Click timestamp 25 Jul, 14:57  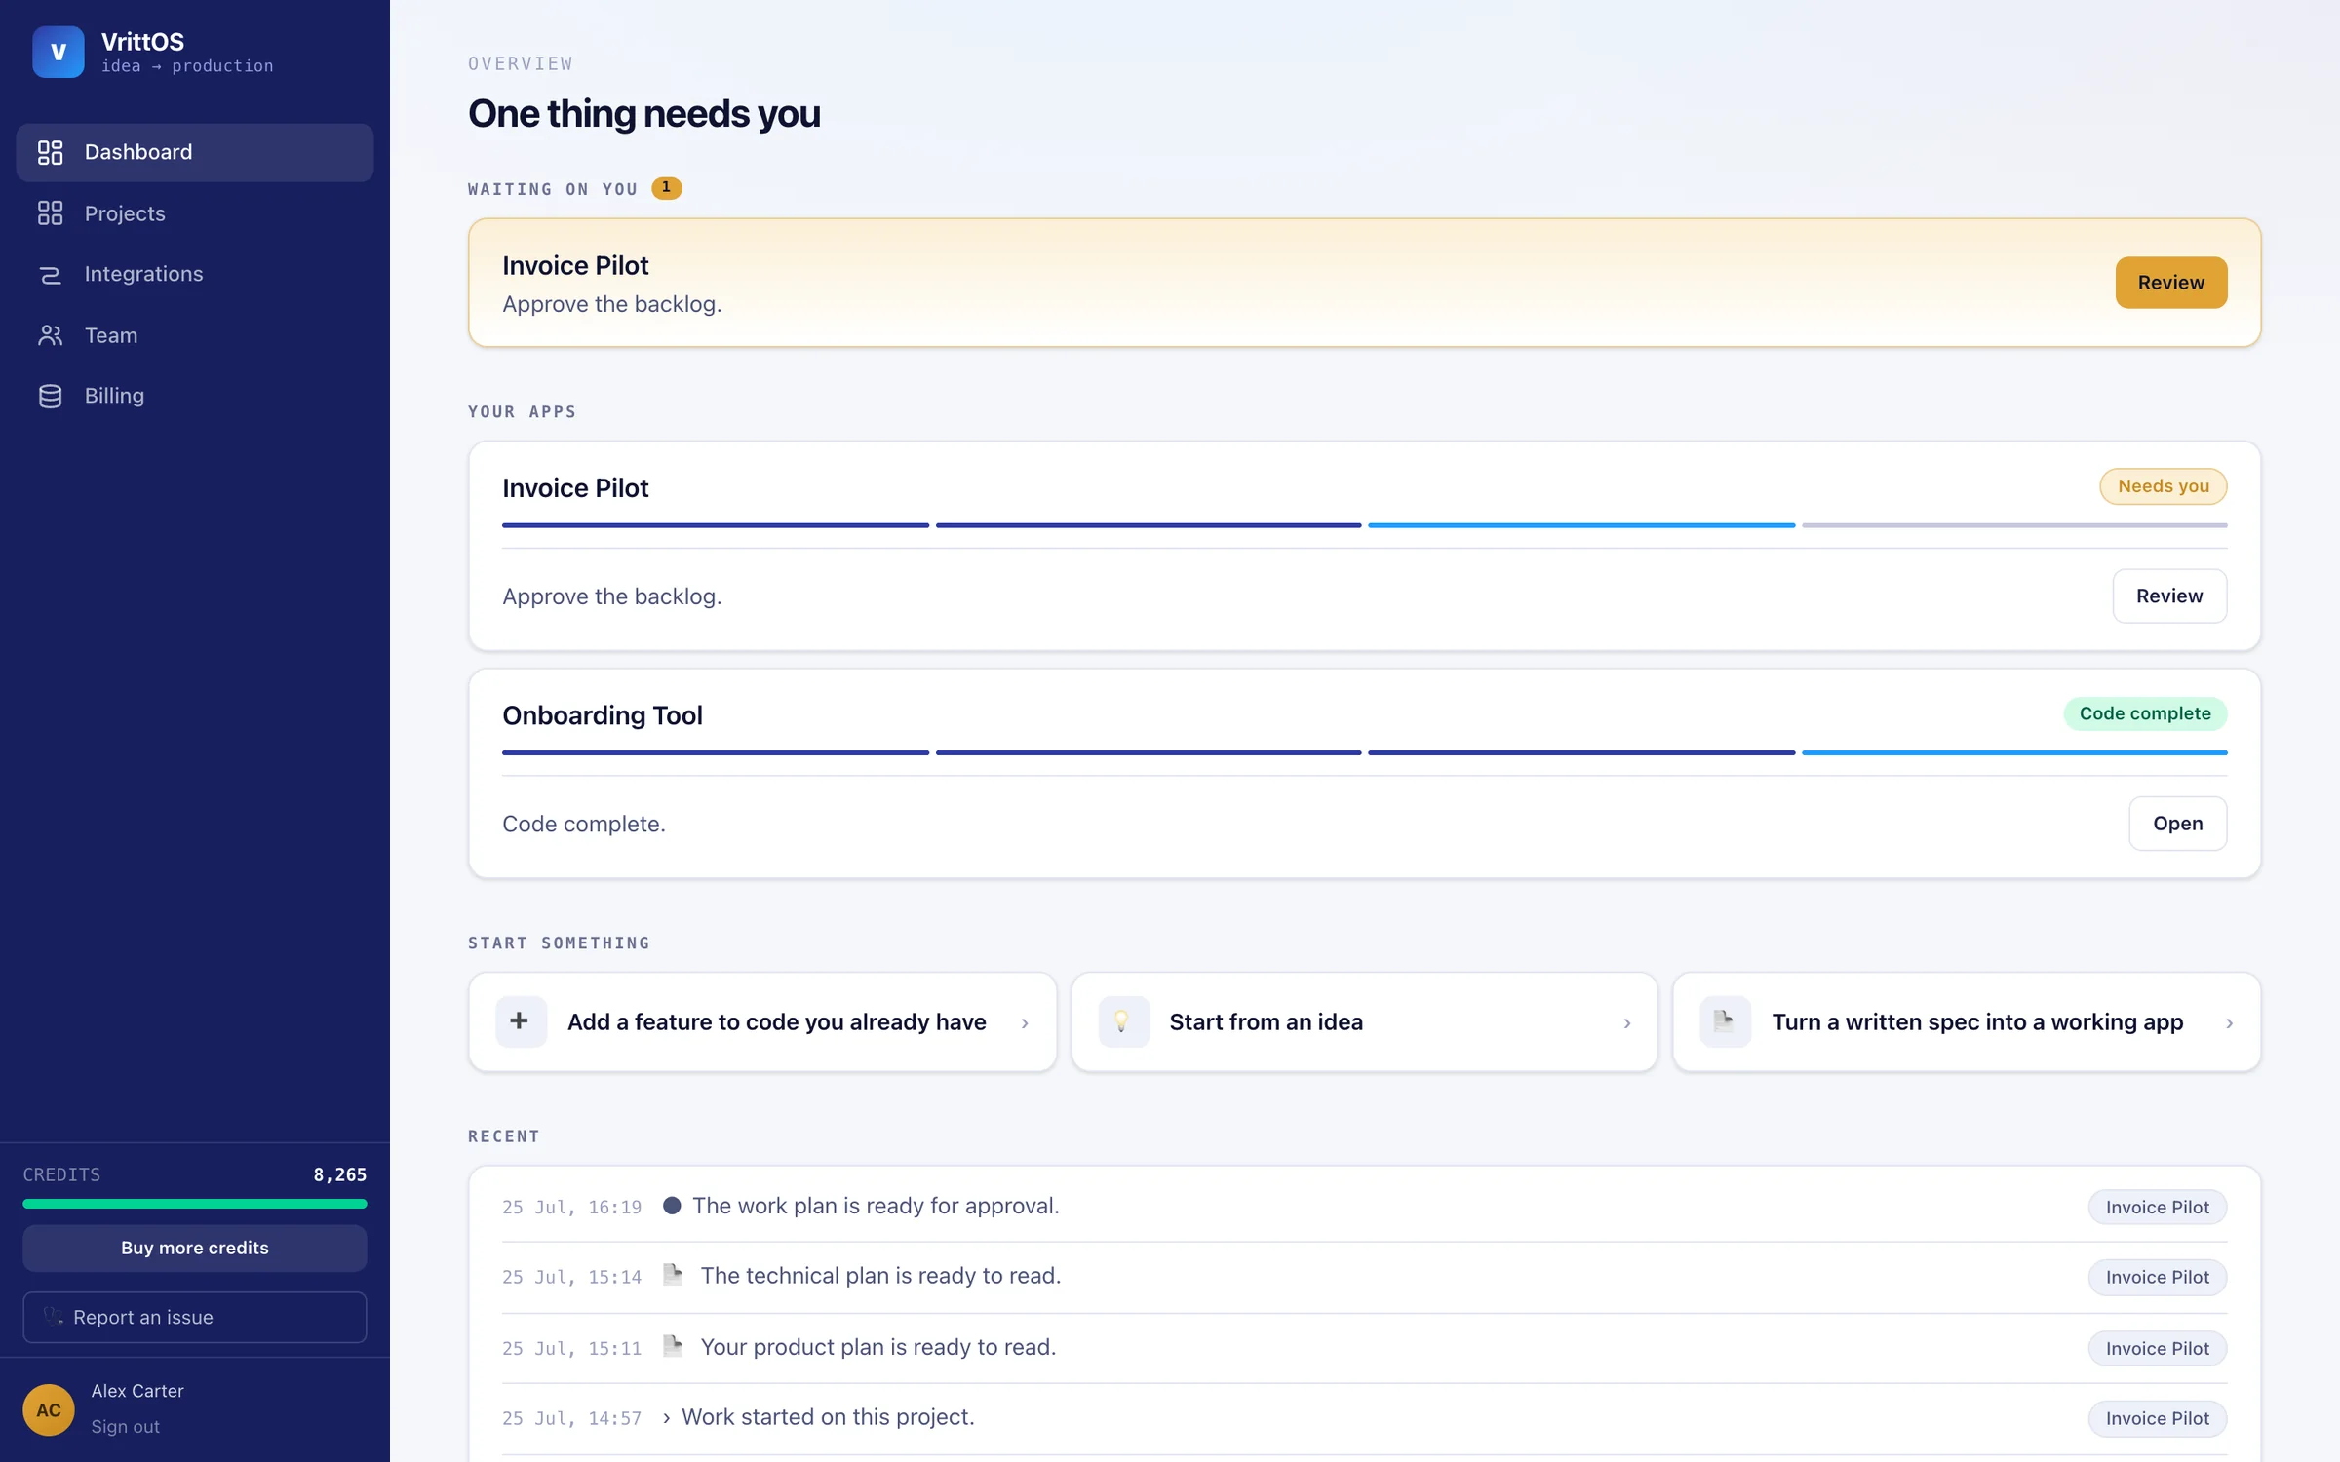tap(571, 1418)
